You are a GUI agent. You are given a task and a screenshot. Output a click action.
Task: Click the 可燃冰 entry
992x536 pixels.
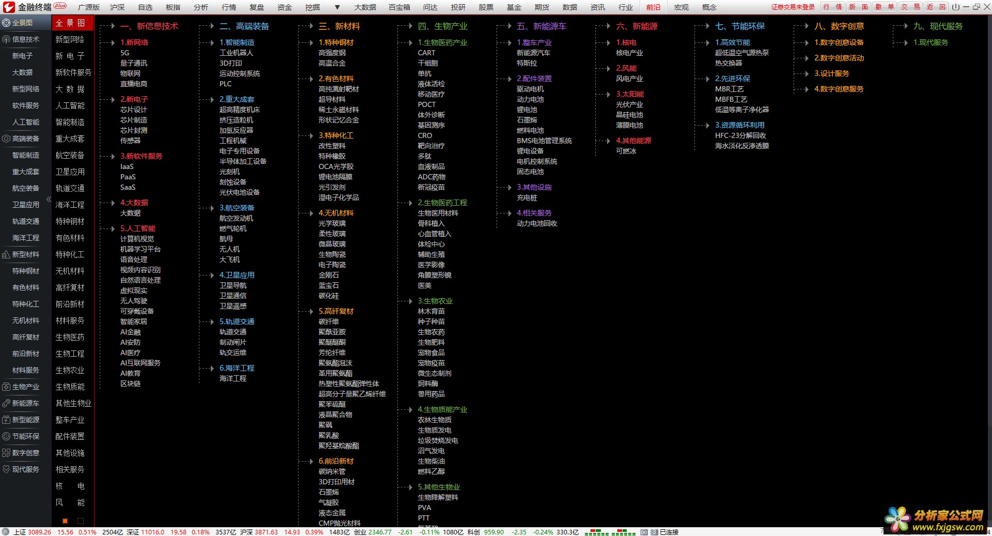626,151
